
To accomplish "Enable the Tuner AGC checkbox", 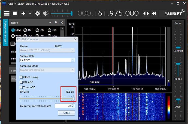I will point(21,87).
